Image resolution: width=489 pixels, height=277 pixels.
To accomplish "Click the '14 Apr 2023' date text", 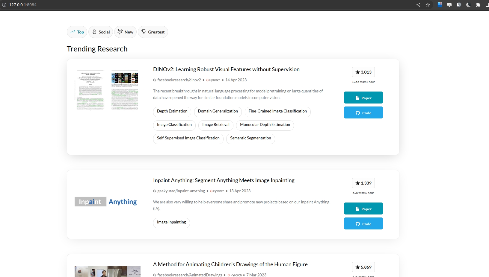I will 236,80.
